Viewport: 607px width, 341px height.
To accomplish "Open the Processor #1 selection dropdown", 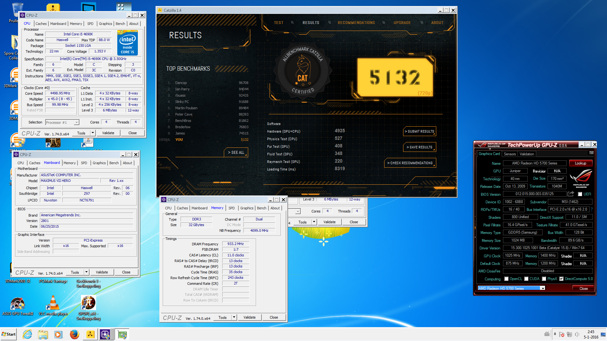I will coord(76,123).
